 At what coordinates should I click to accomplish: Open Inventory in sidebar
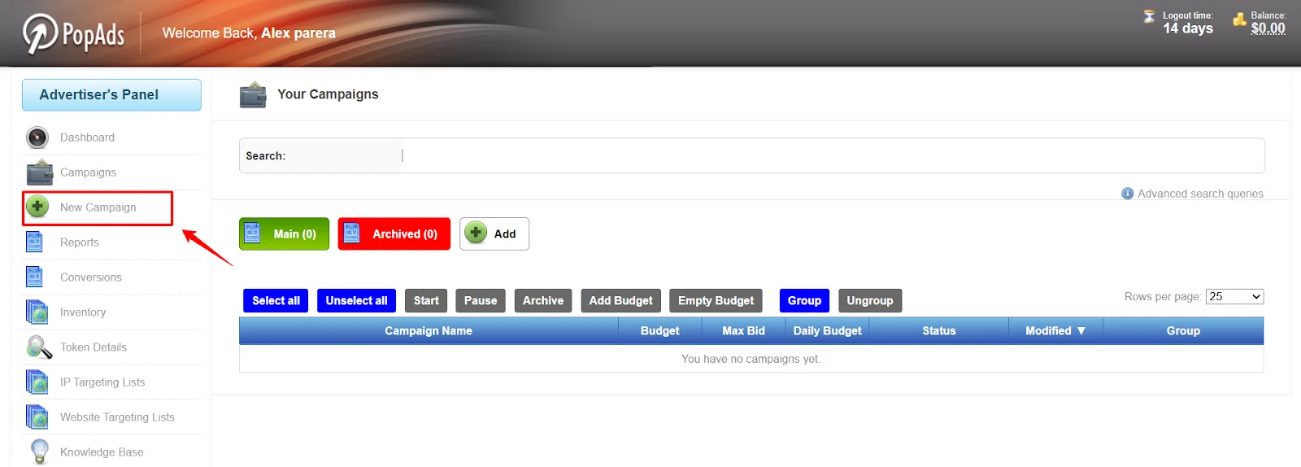pyautogui.click(x=83, y=312)
